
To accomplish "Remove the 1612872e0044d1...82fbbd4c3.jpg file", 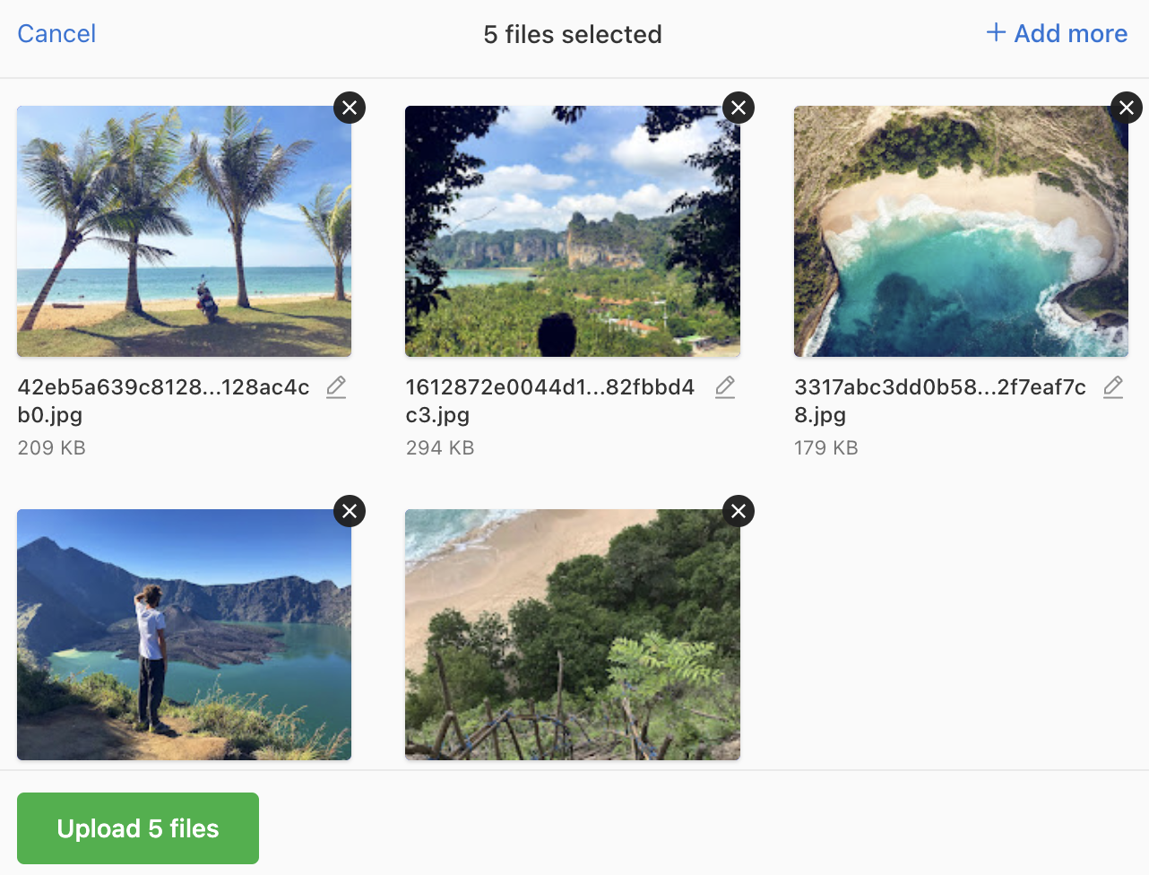I will [739, 107].
